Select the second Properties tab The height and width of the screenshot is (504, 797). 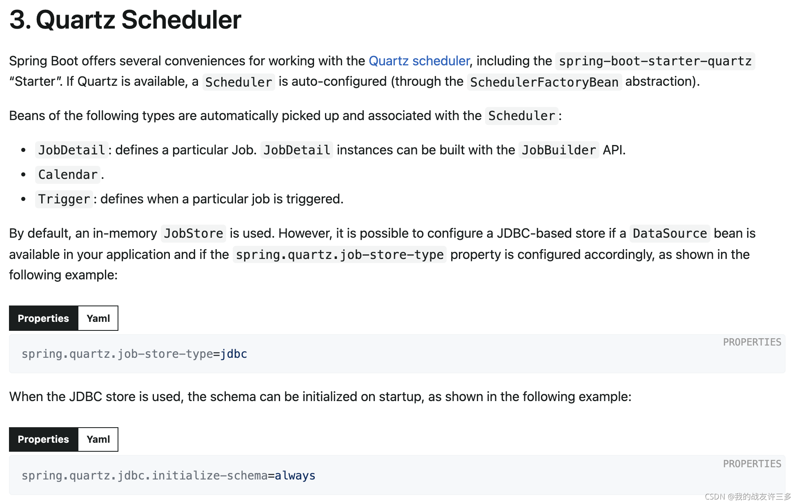43,439
